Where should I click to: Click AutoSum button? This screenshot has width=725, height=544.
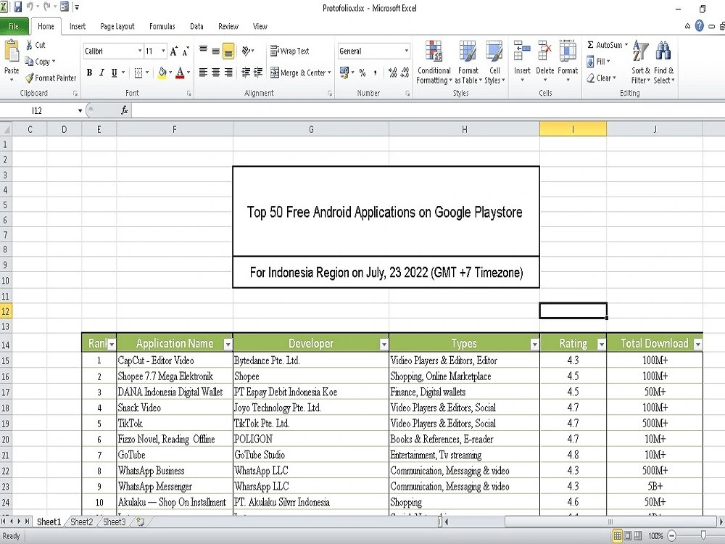(605, 45)
